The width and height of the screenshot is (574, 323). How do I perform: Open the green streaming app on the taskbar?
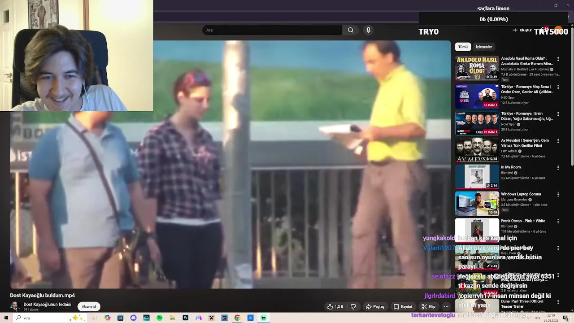263,318
